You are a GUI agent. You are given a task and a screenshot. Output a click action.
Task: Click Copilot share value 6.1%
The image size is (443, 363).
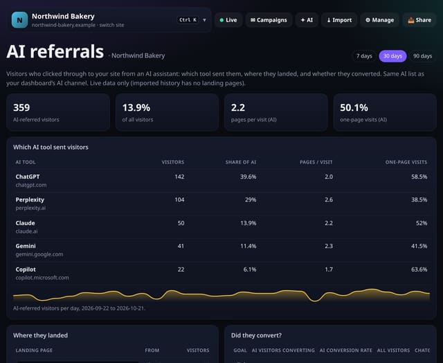coord(250,269)
